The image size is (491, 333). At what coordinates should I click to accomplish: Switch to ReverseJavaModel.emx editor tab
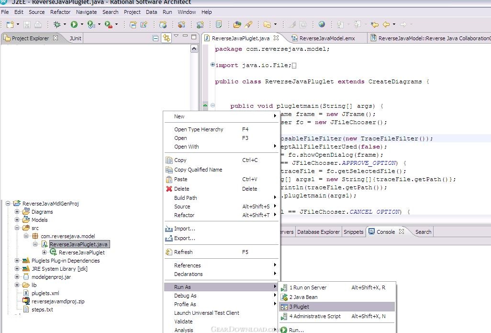click(x=327, y=38)
